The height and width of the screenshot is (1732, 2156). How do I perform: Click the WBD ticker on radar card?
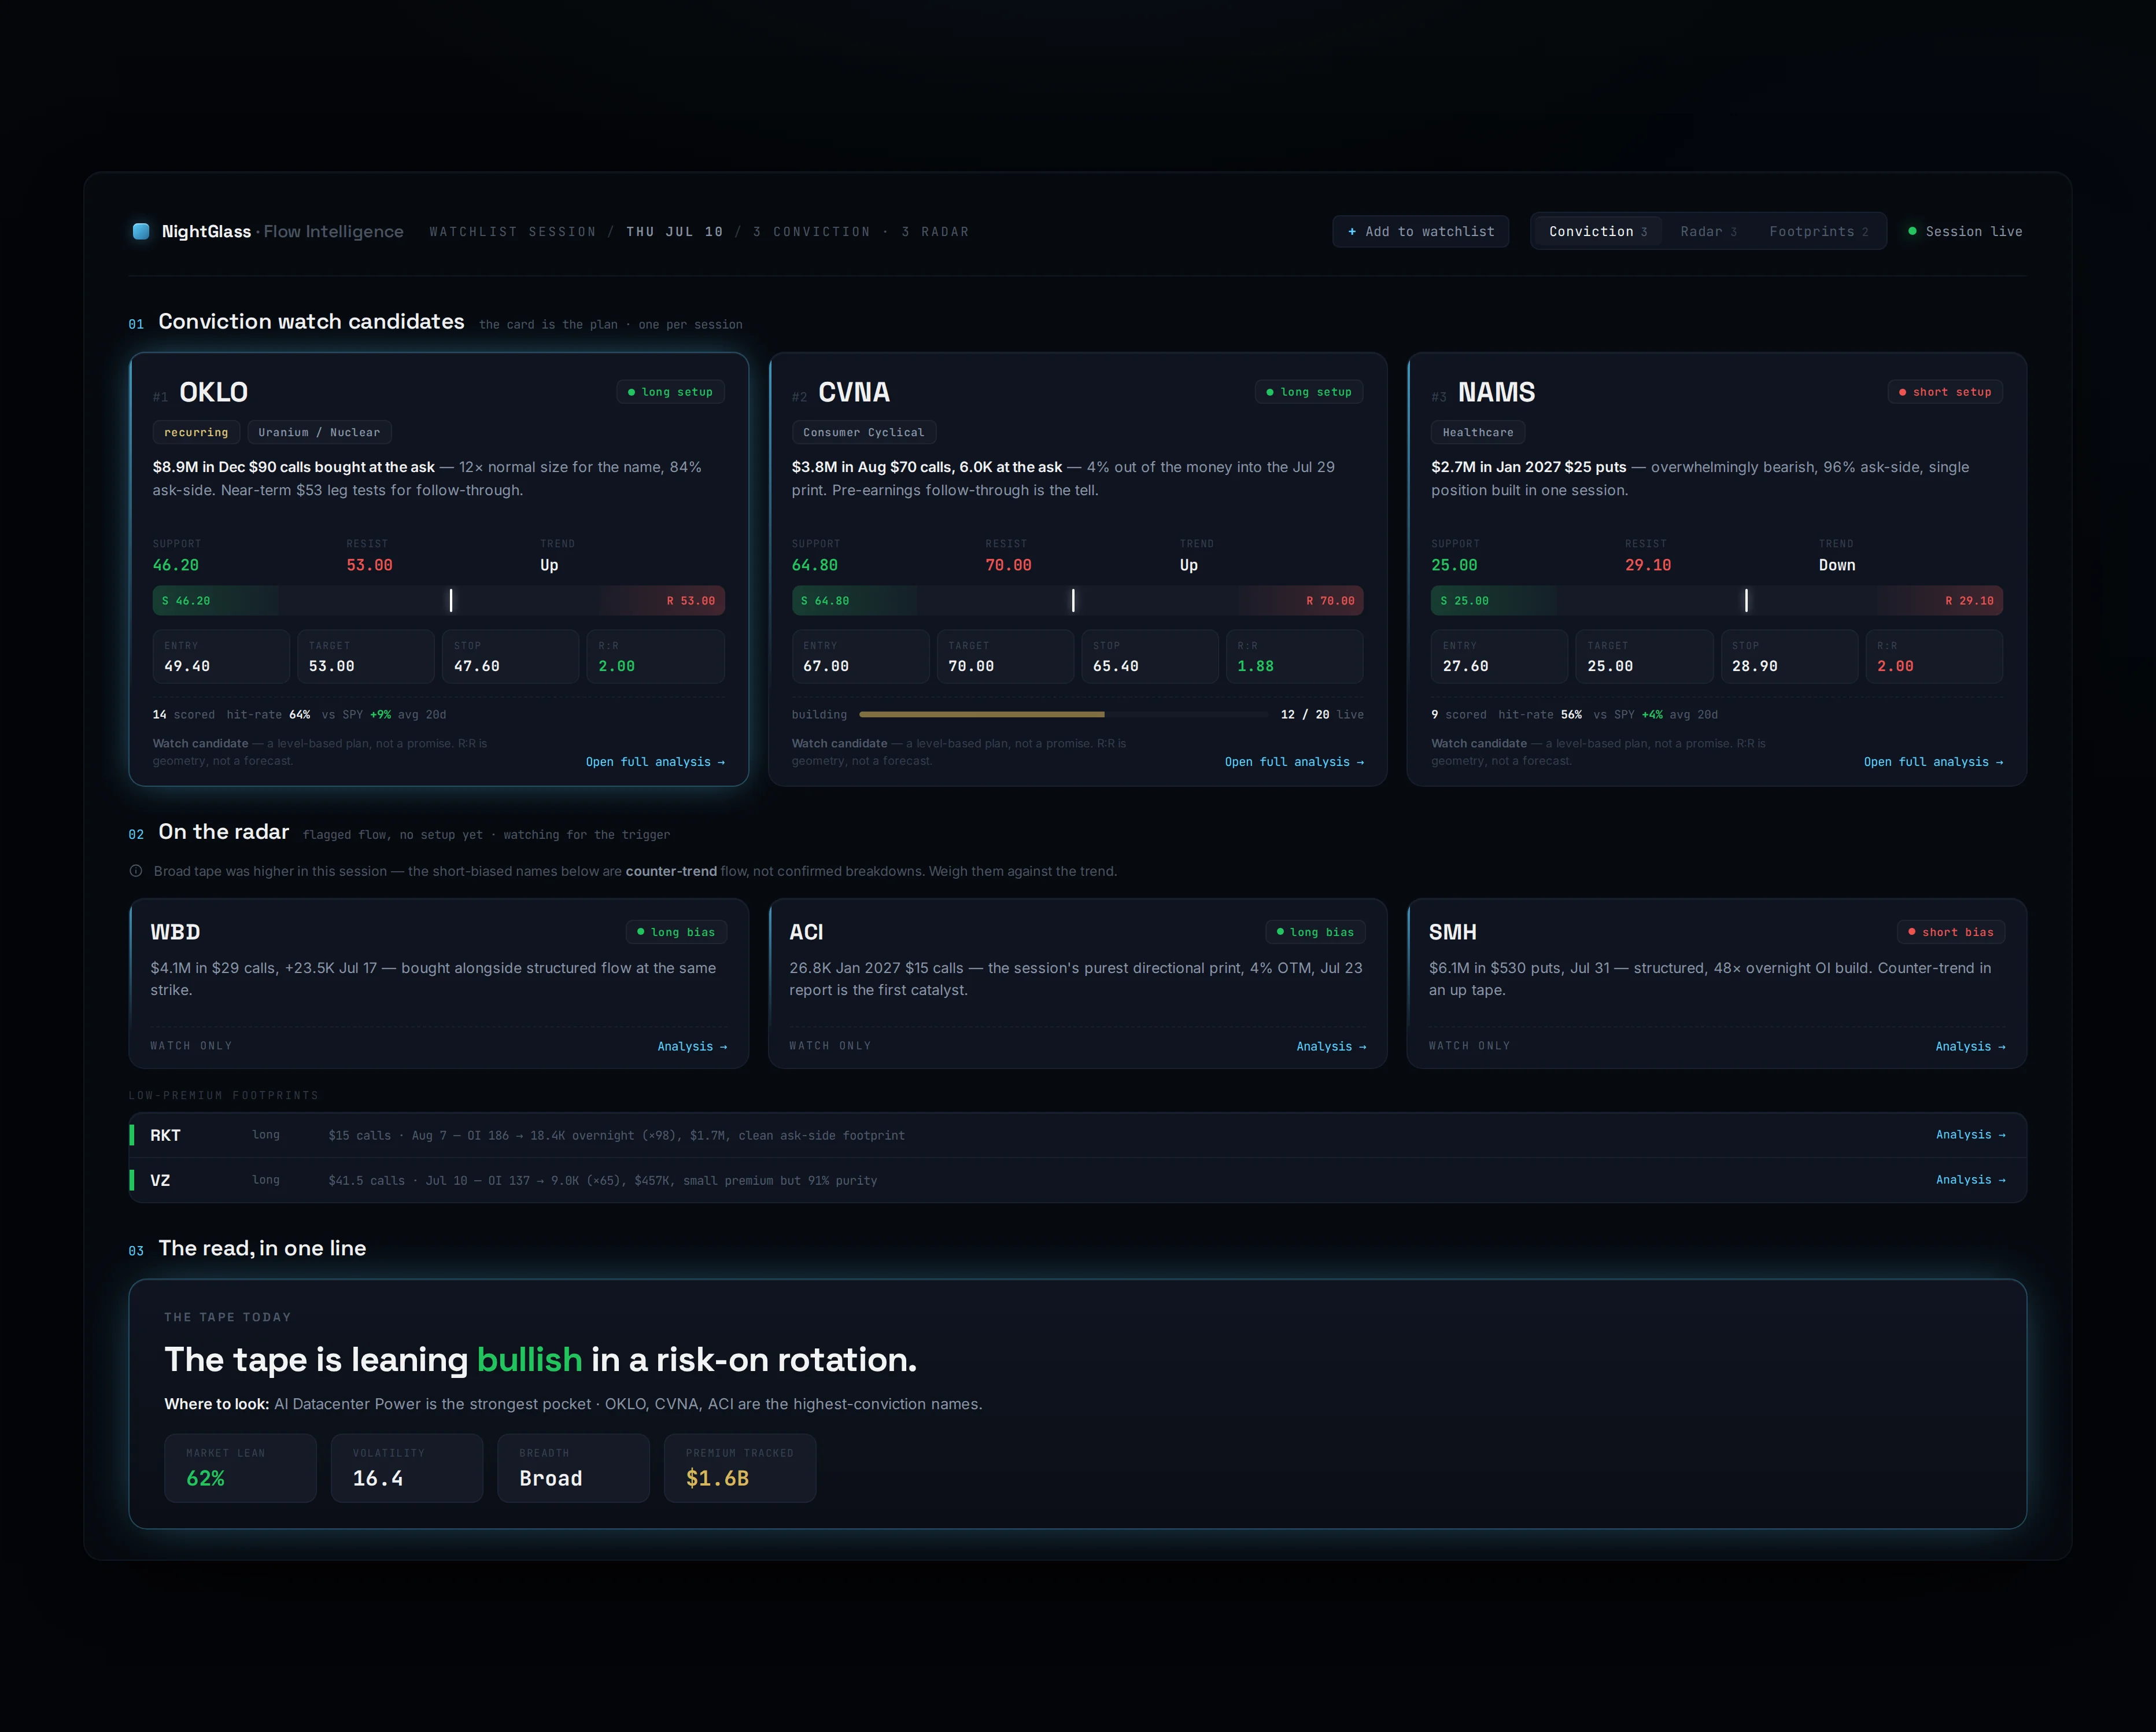pos(175,932)
